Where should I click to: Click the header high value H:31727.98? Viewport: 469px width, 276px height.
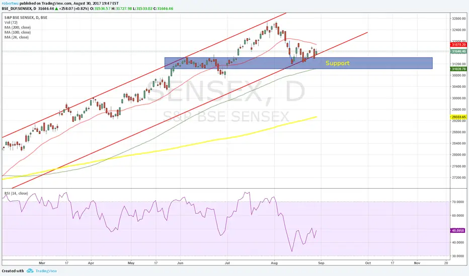pos(122,9)
